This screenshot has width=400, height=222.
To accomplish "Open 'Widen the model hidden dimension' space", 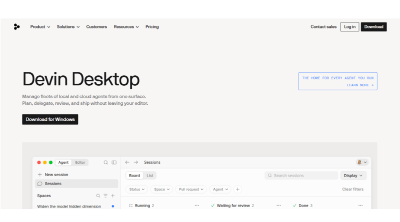I will pyautogui.click(x=76, y=207).
